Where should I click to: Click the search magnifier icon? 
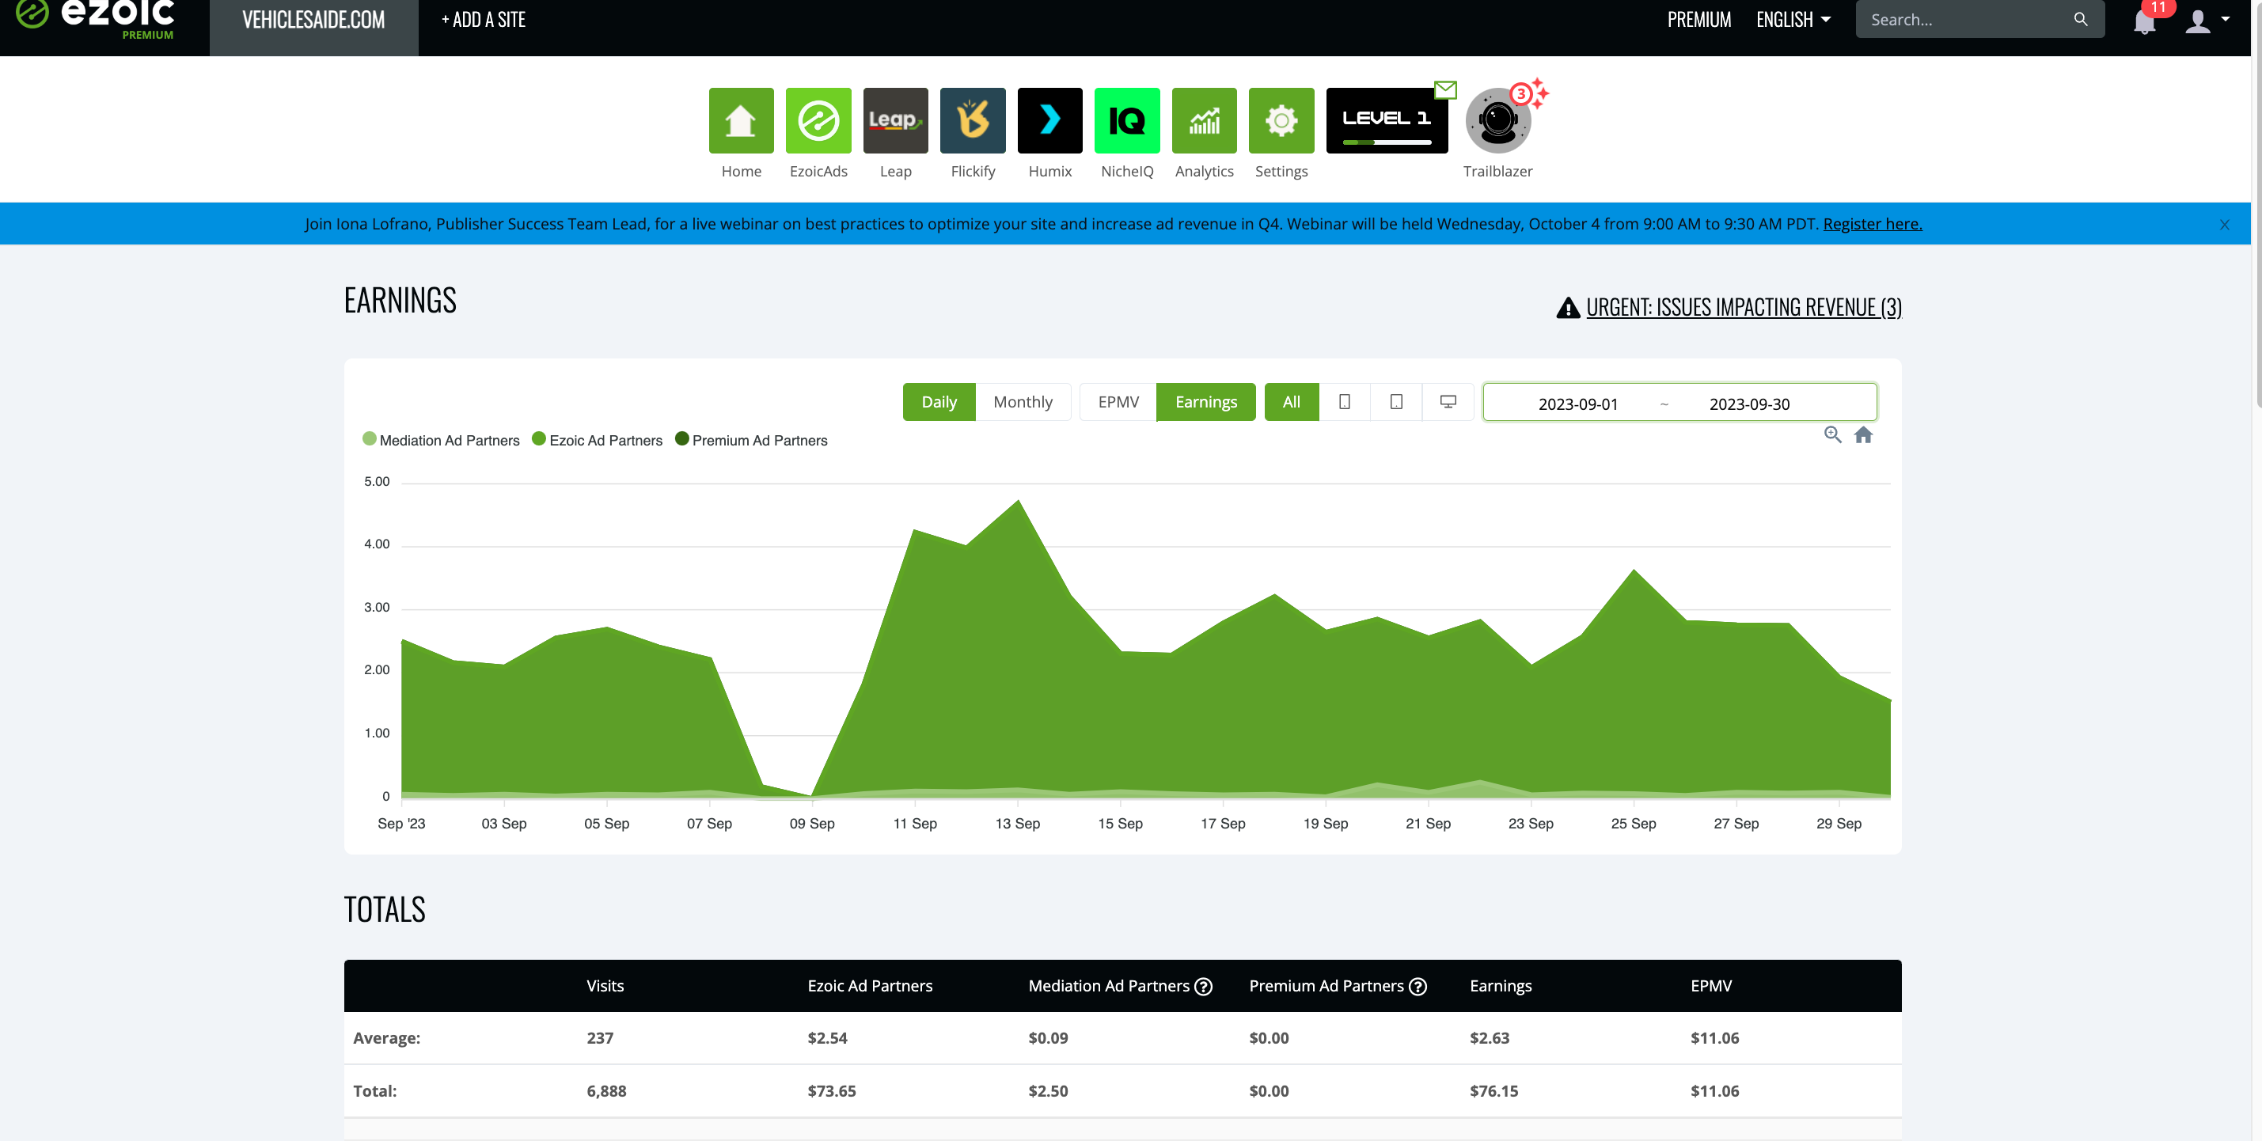pyautogui.click(x=2080, y=19)
